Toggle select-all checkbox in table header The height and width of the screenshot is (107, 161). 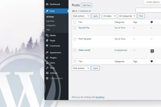[75, 22]
